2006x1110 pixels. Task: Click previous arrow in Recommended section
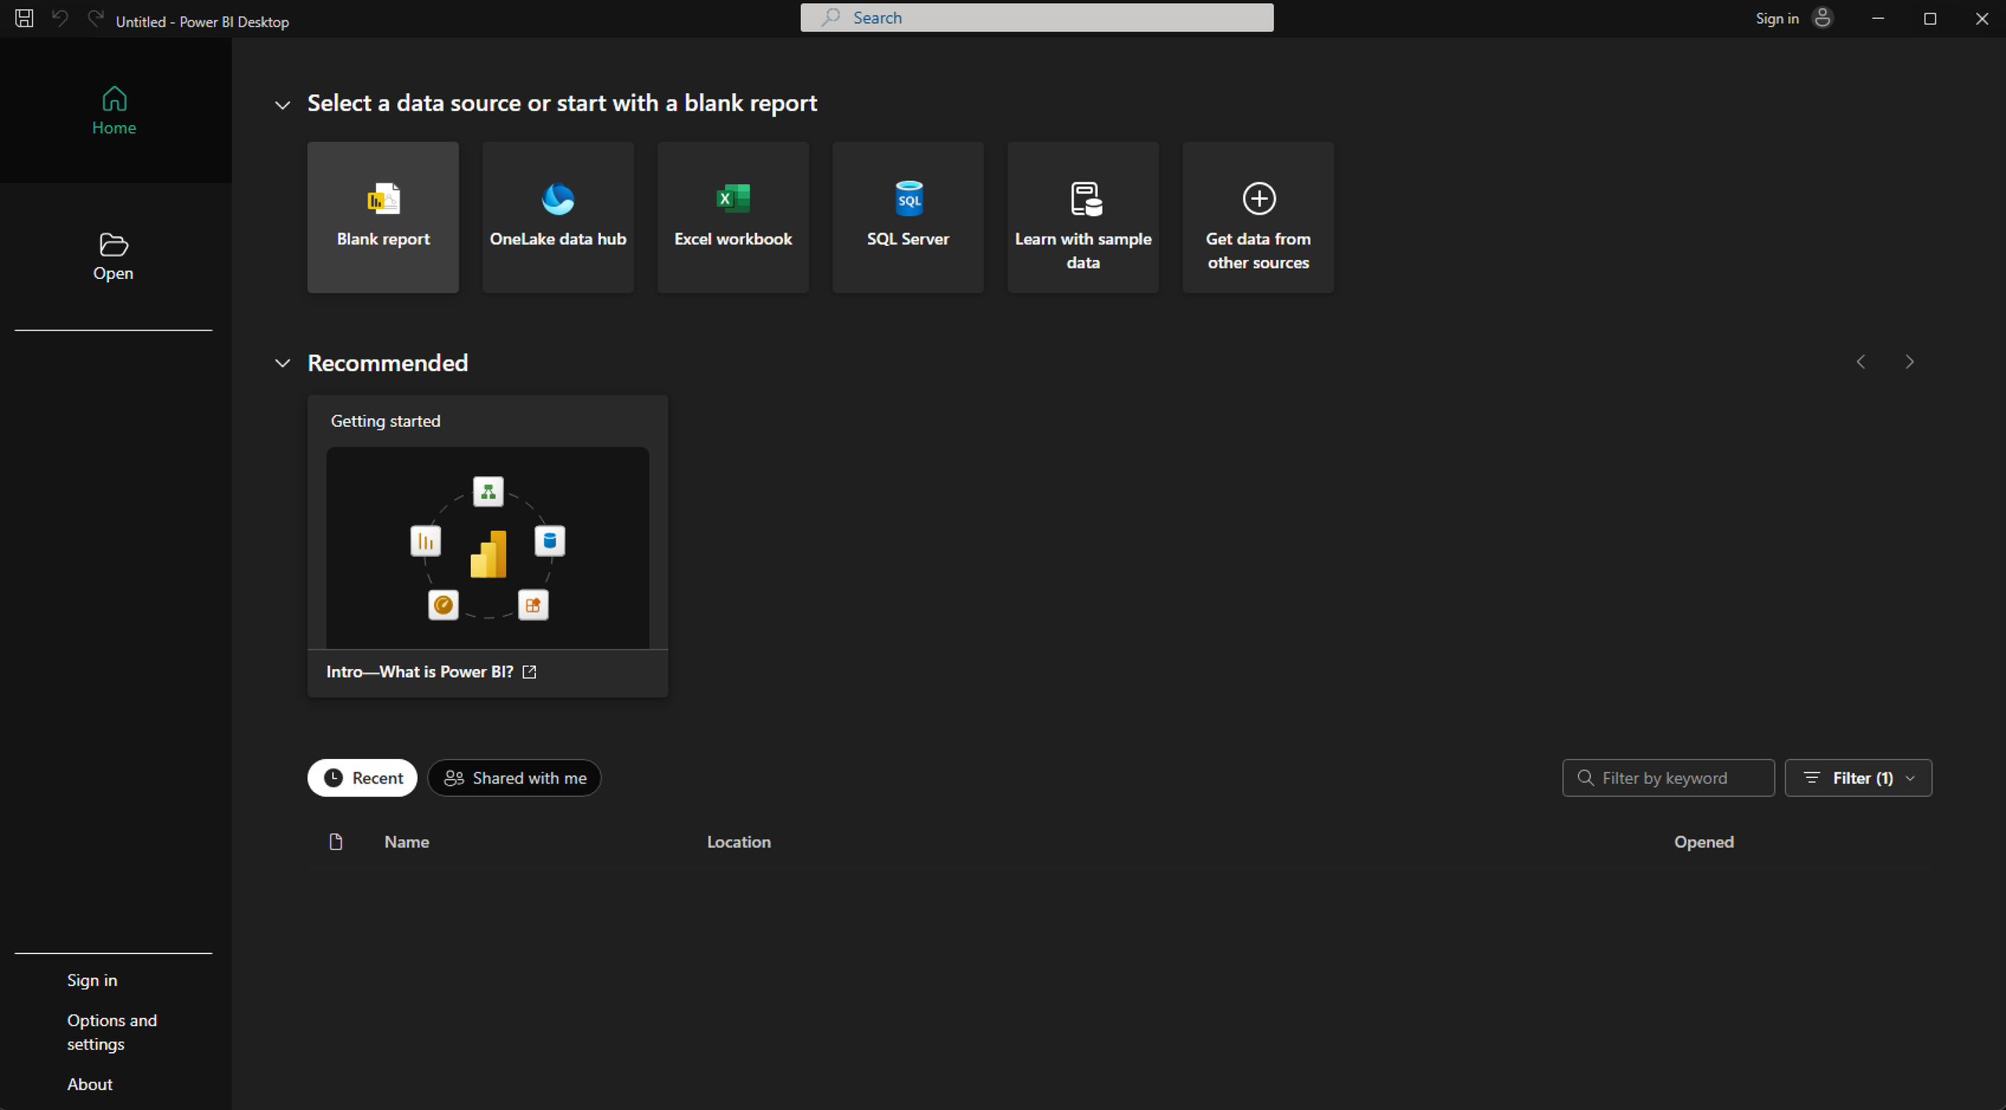tap(1861, 362)
